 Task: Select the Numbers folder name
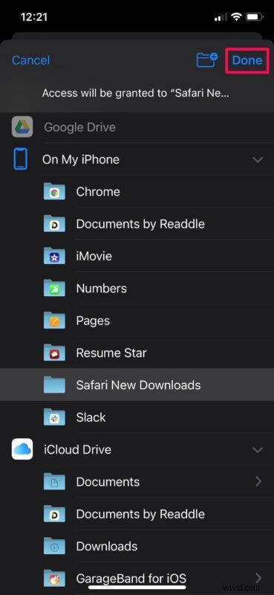coord(102,289)
